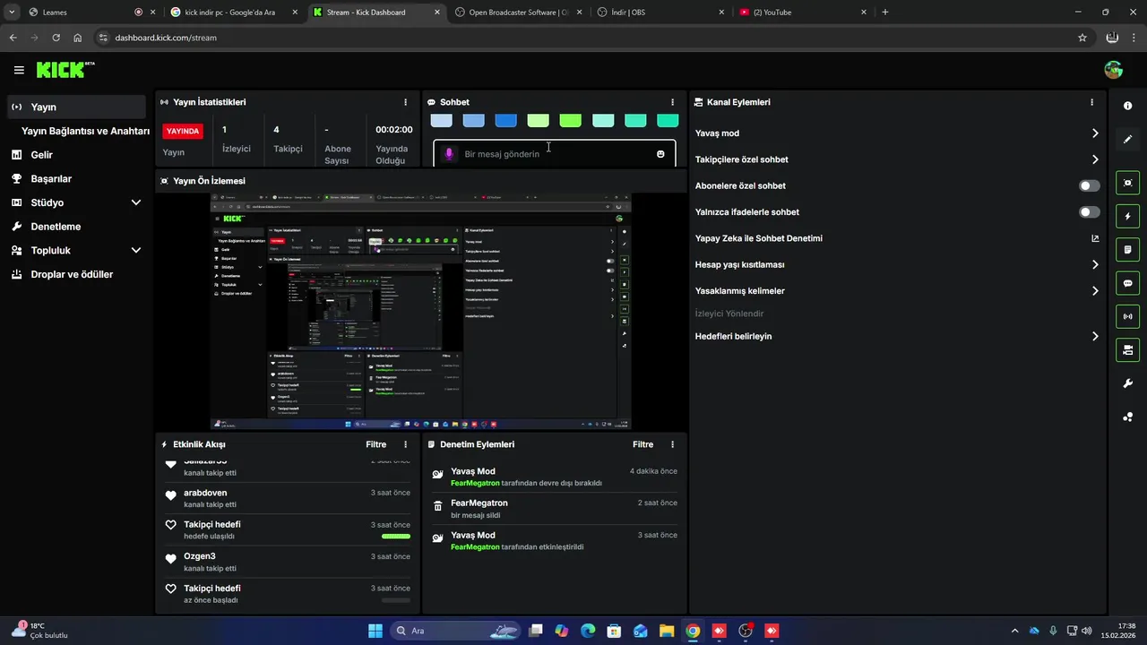Open the Sohbet panel three-dot menu
Viewport: 1147px width, 645px height.
tap(672, 102)
